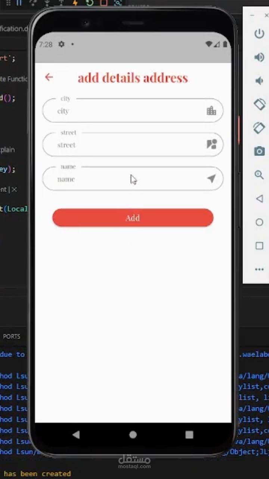Click the map icon in the street field
This screenshot has width=269, height=479.
tap(212, 144)
